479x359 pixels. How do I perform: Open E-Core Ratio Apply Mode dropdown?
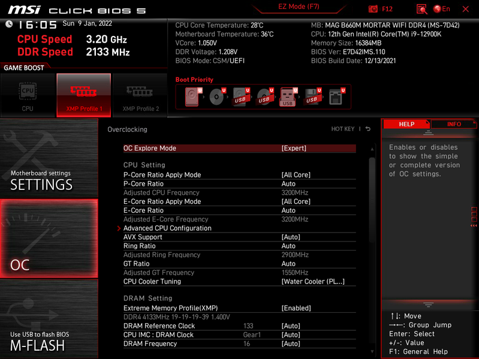240,201
